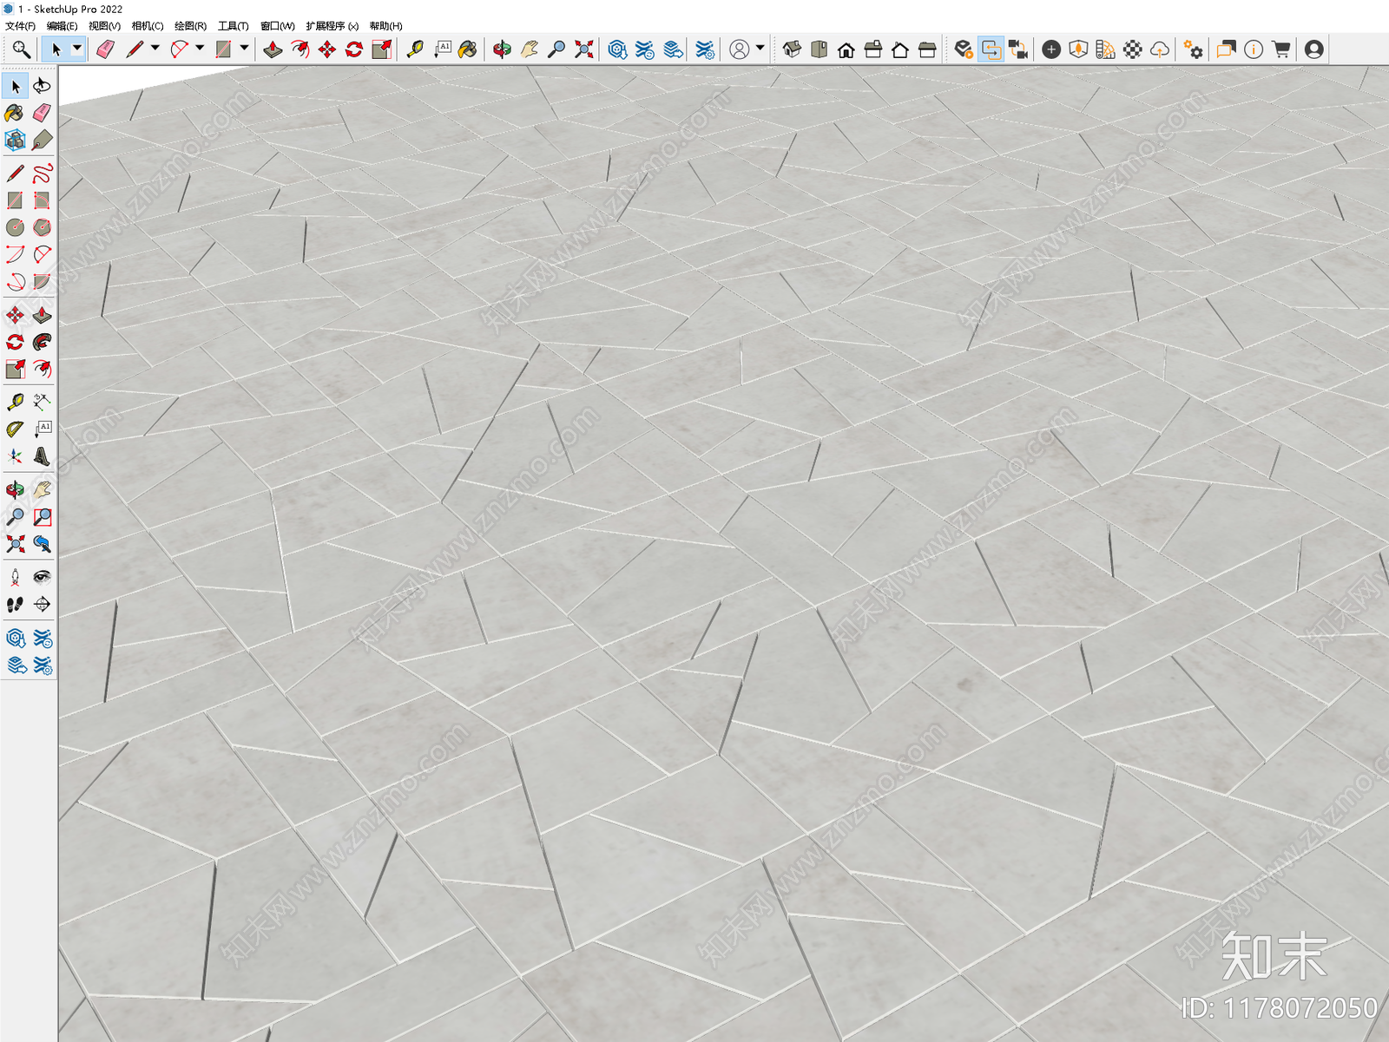Image resolution: width=1389 pixels, height=1042 pixels.
Task: Open the Search SketchUp magnifier tool
Action: click(x=21, y=49)
